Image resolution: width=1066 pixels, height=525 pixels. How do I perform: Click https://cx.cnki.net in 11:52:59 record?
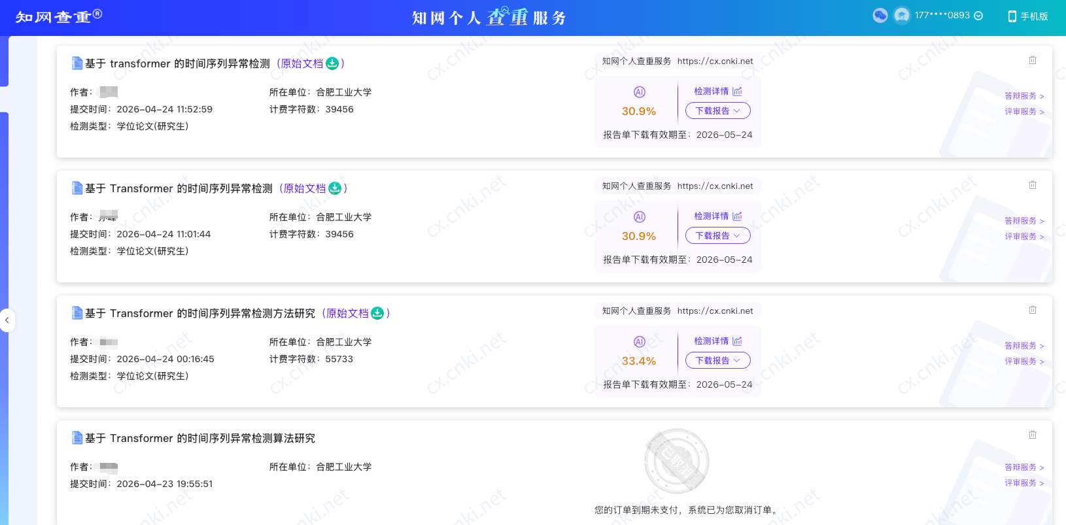715,61
